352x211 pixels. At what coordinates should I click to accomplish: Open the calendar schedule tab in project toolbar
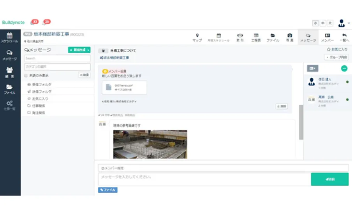pyautogui.click(x=218, y=37)
